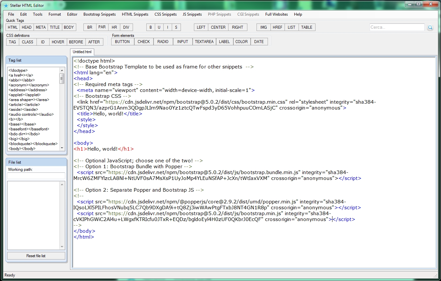The width and height of the screenshot is (441, 281).
Task: Insert TEXTAREA form element
Action: [x=204, y=42]
